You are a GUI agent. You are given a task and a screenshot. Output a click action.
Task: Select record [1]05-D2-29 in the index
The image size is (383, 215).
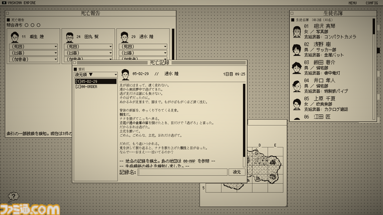click(95, 81)
